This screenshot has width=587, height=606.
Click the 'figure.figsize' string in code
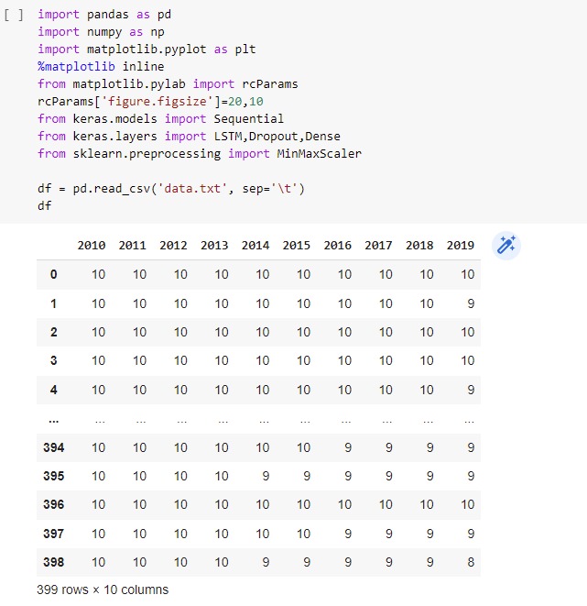pos(158,102)
